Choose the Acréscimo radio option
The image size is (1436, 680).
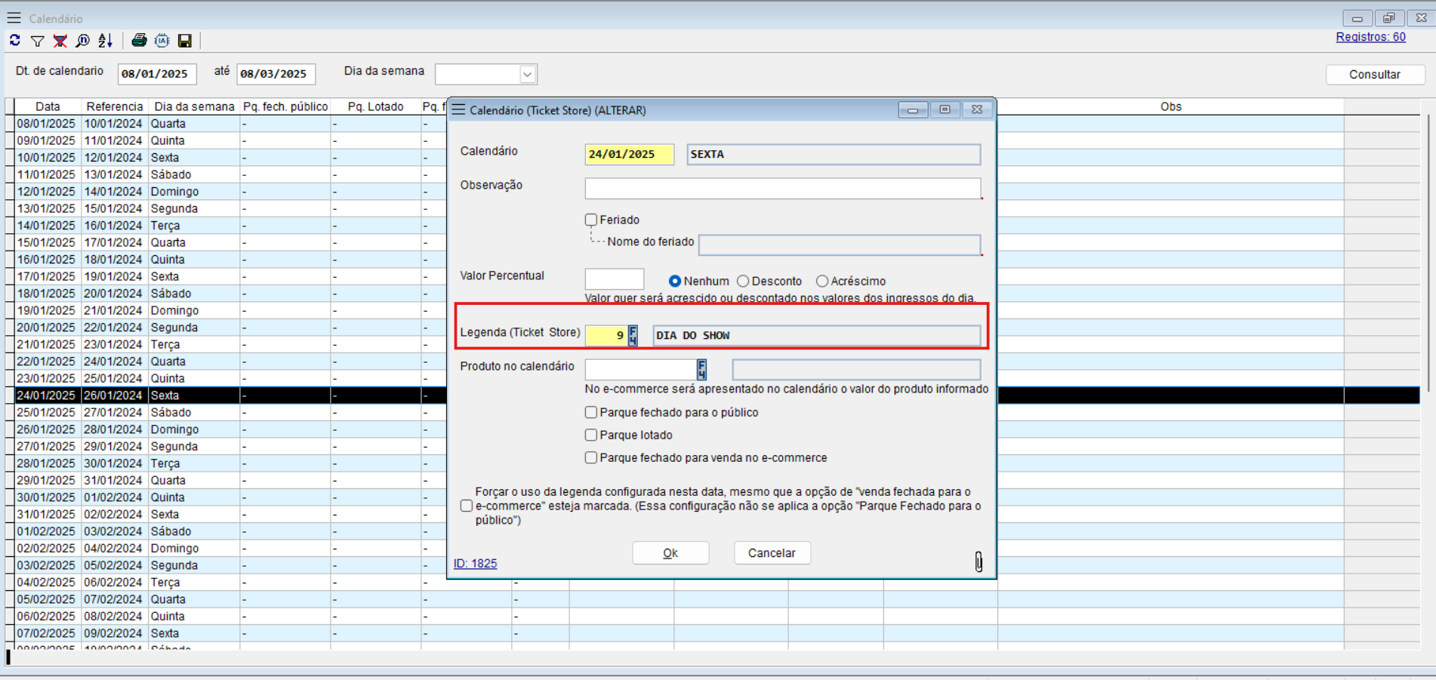click(822, 281)
